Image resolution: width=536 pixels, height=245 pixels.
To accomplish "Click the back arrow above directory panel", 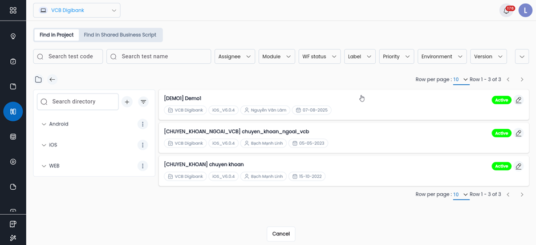I will coord(52,80).
